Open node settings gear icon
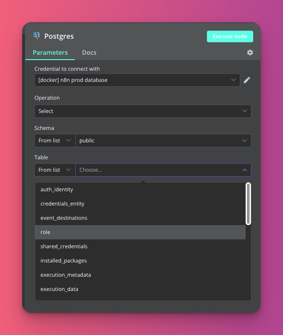This screenshot has height=335, width=283. (x=250, y=52)
